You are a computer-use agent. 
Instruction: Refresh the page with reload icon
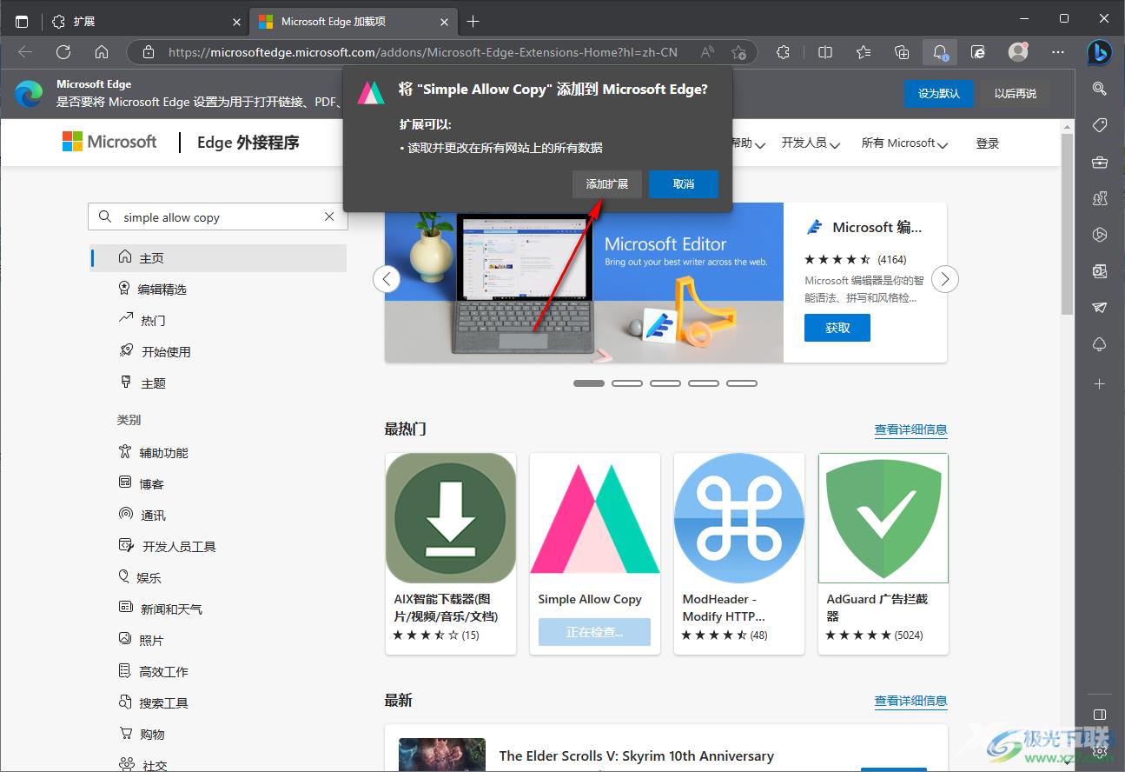[x=63, y=52]
